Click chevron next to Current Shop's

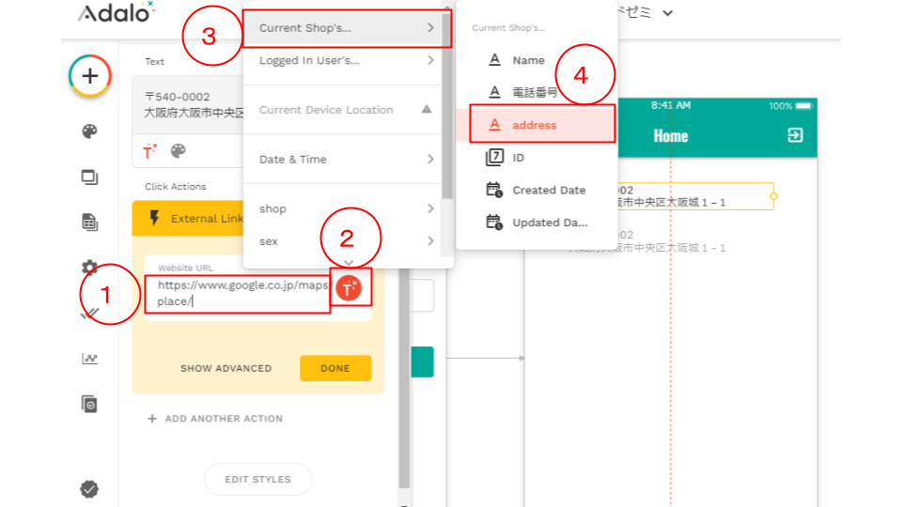point(430,27)
